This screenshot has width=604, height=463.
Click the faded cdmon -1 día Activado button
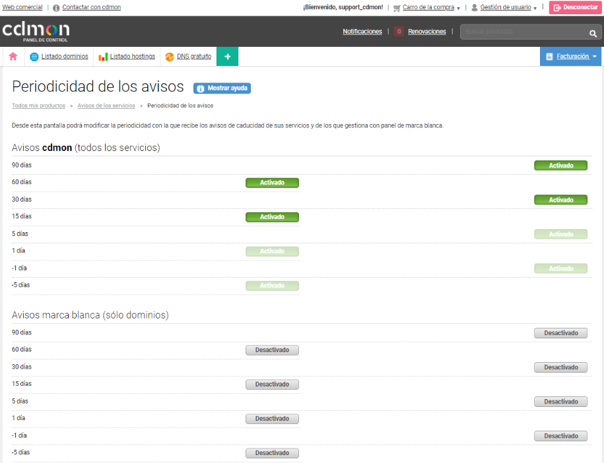click(x=561, y=268)
